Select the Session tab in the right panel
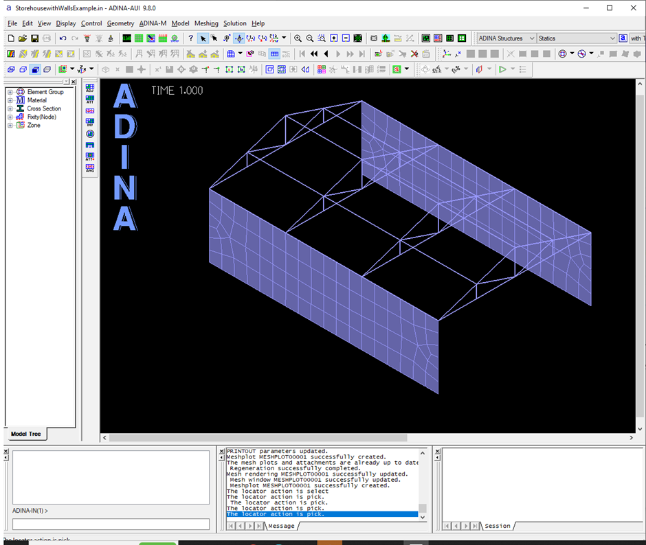 498,526
